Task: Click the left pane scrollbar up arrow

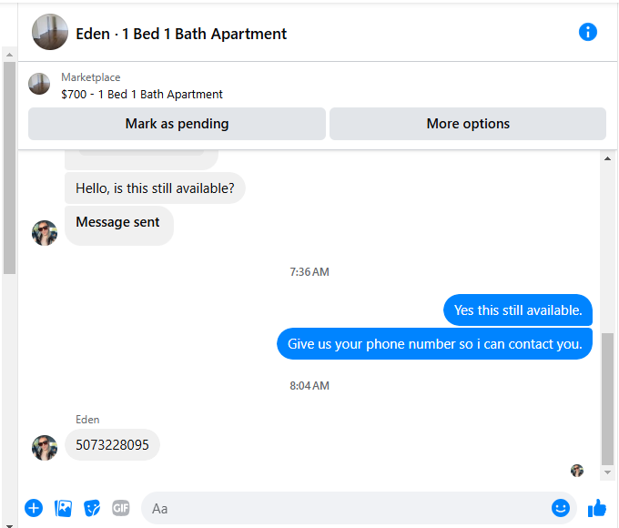Action: coord(9,55)
